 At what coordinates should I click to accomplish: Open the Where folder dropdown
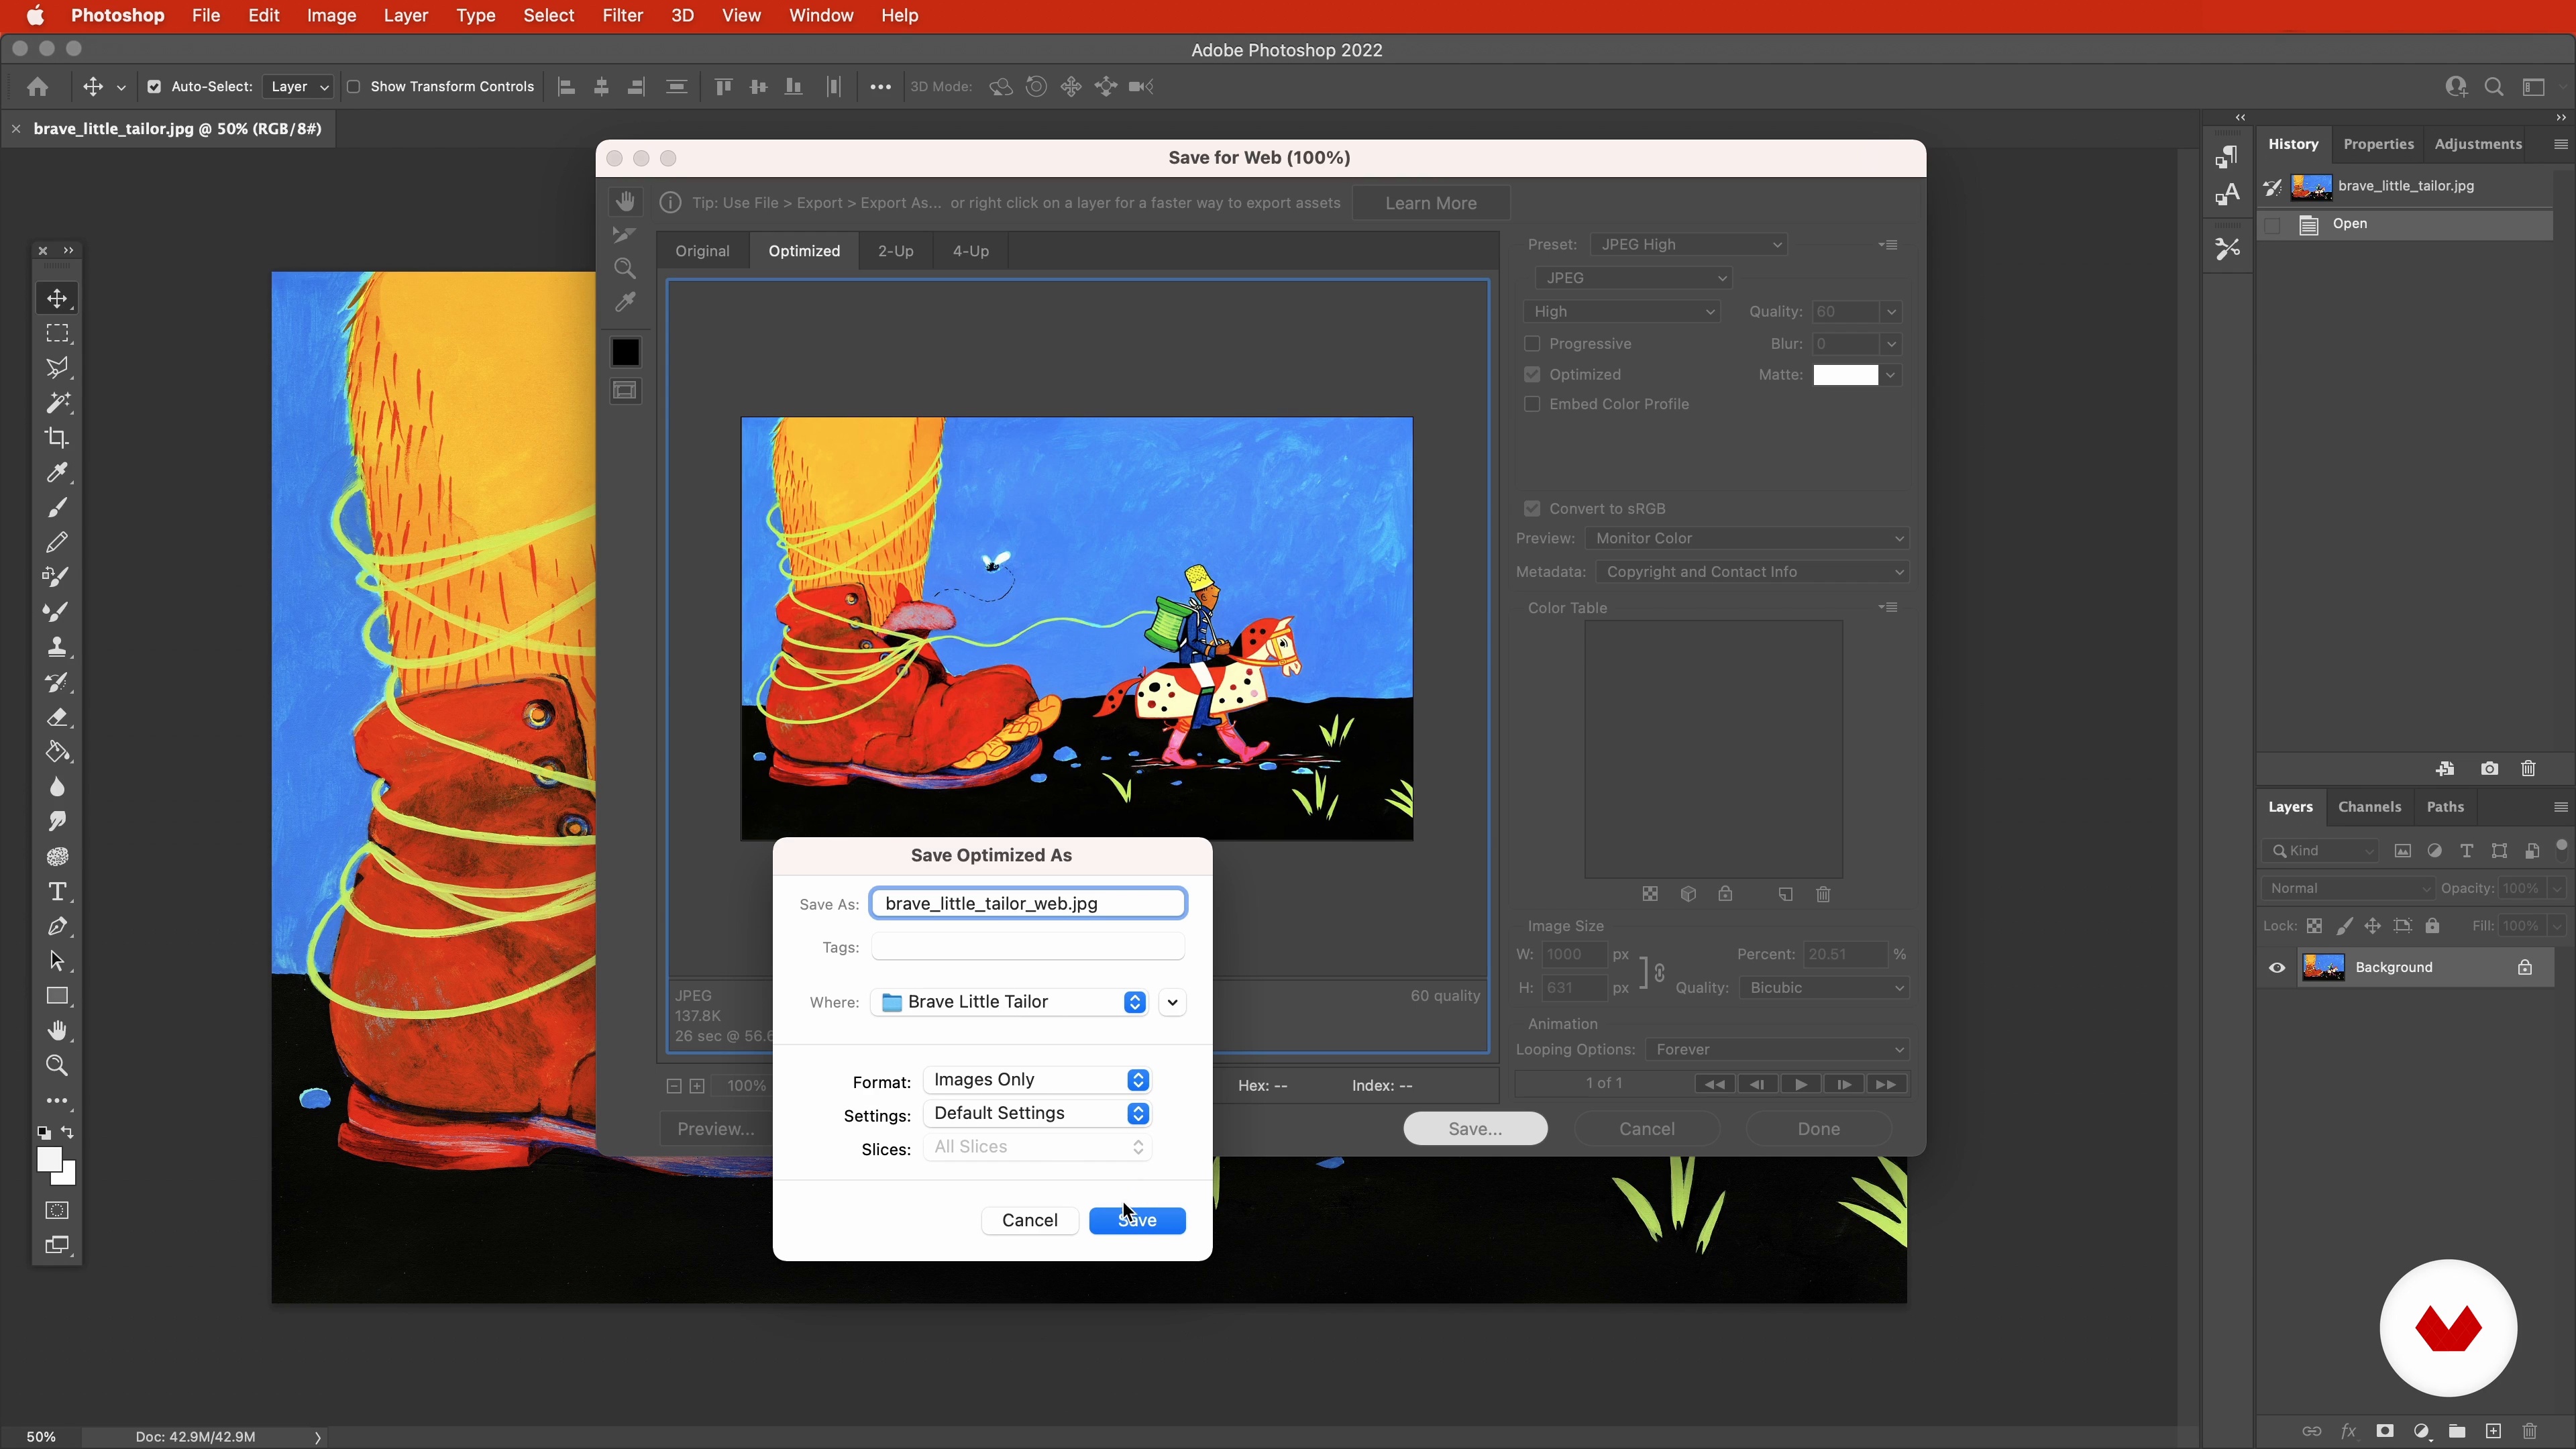pyautogui.click(x=1009, y=1002)
